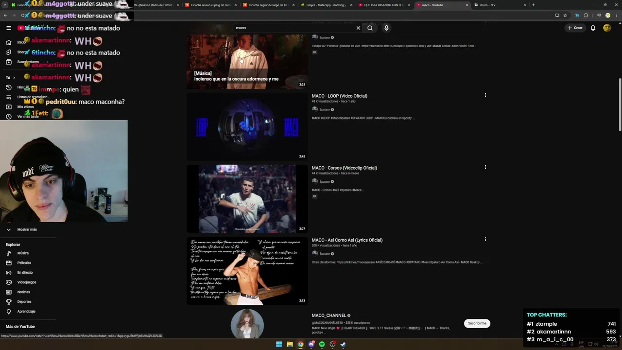Open OBS Studio from the taskbar

[333, 344]
